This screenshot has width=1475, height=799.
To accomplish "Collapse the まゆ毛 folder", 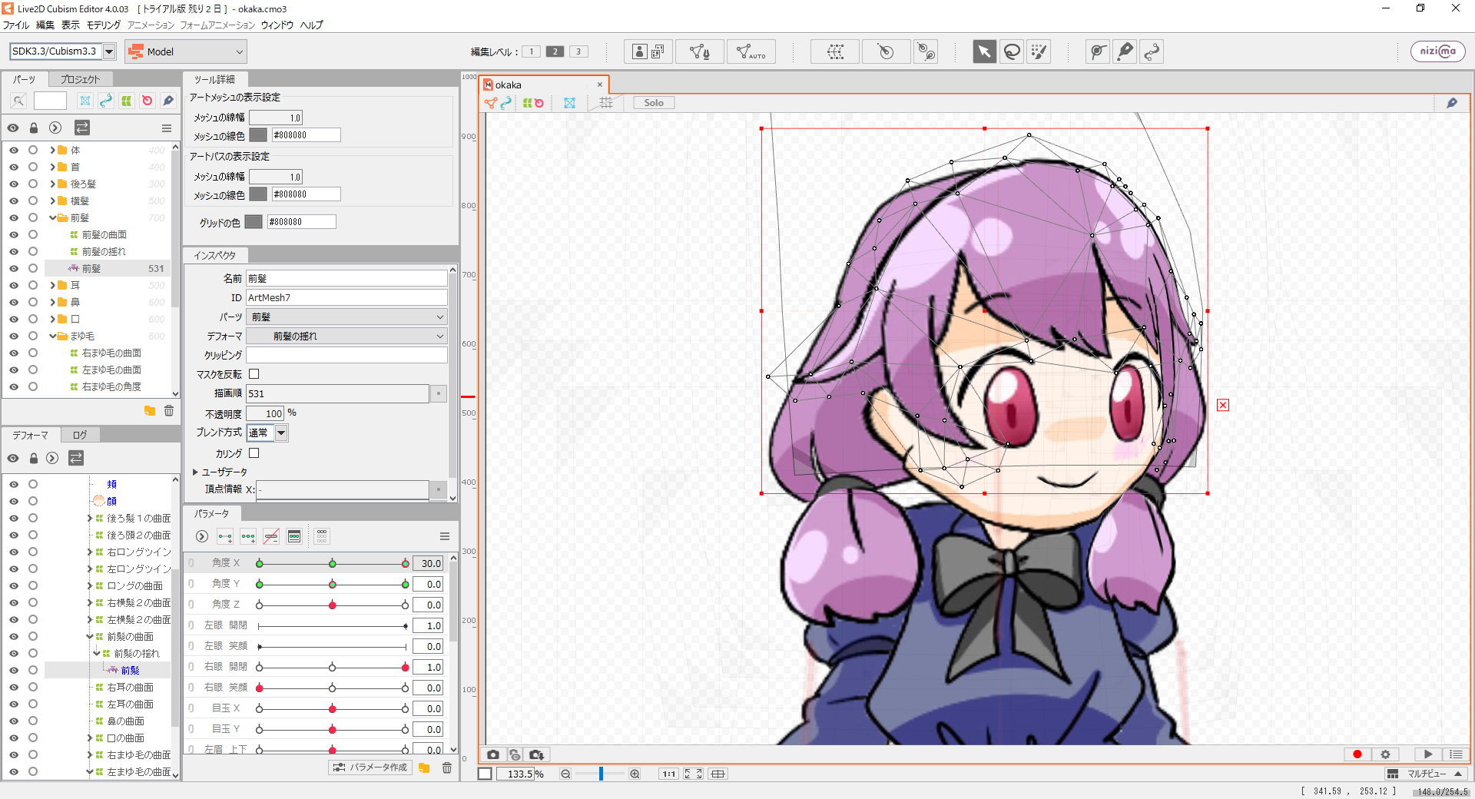I will click(x=52, y=337).
